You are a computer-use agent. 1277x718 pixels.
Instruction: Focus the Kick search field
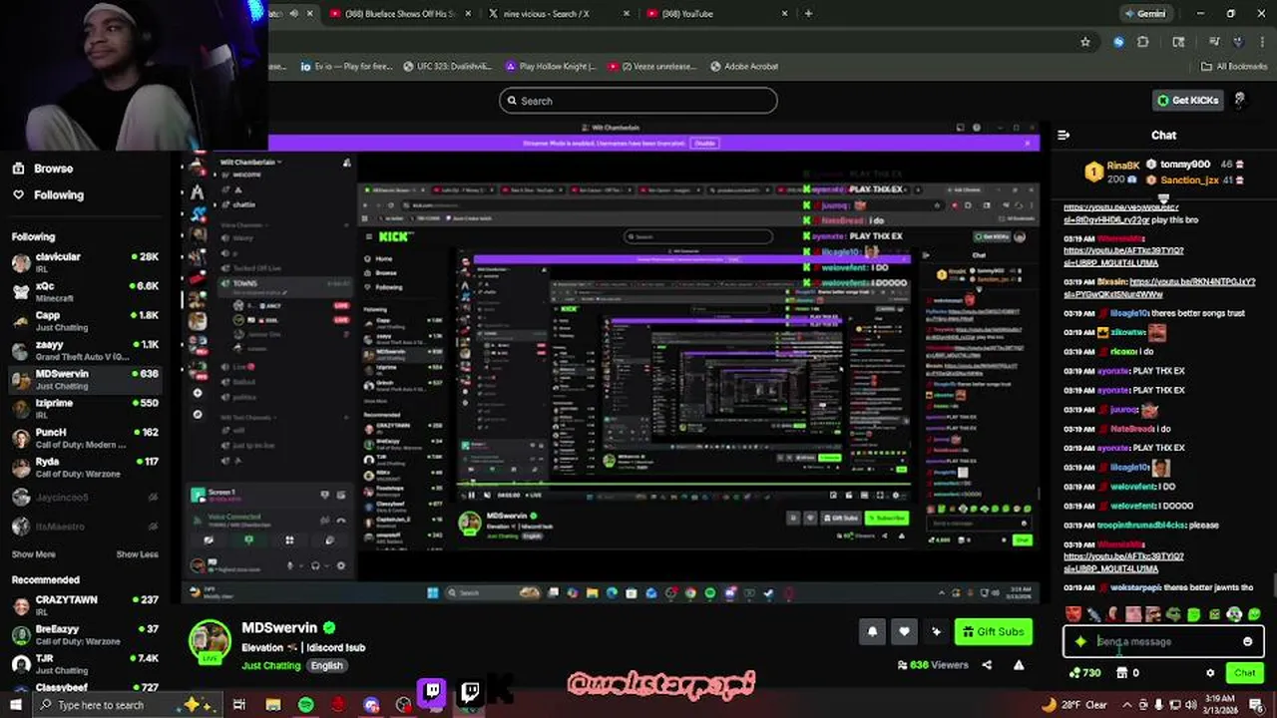click(x=638, y=101)
